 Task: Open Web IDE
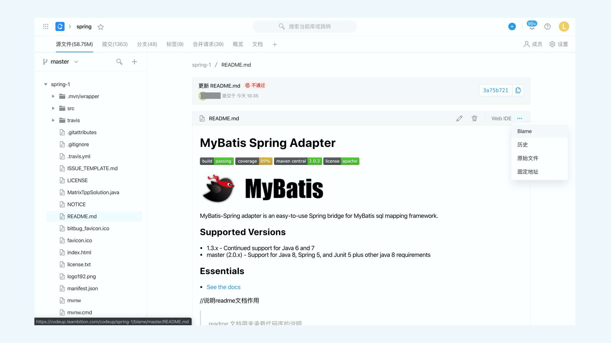501,118
